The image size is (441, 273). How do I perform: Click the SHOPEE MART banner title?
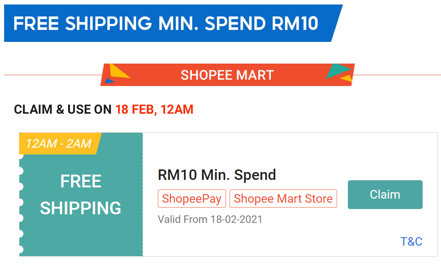pos(227,75)
